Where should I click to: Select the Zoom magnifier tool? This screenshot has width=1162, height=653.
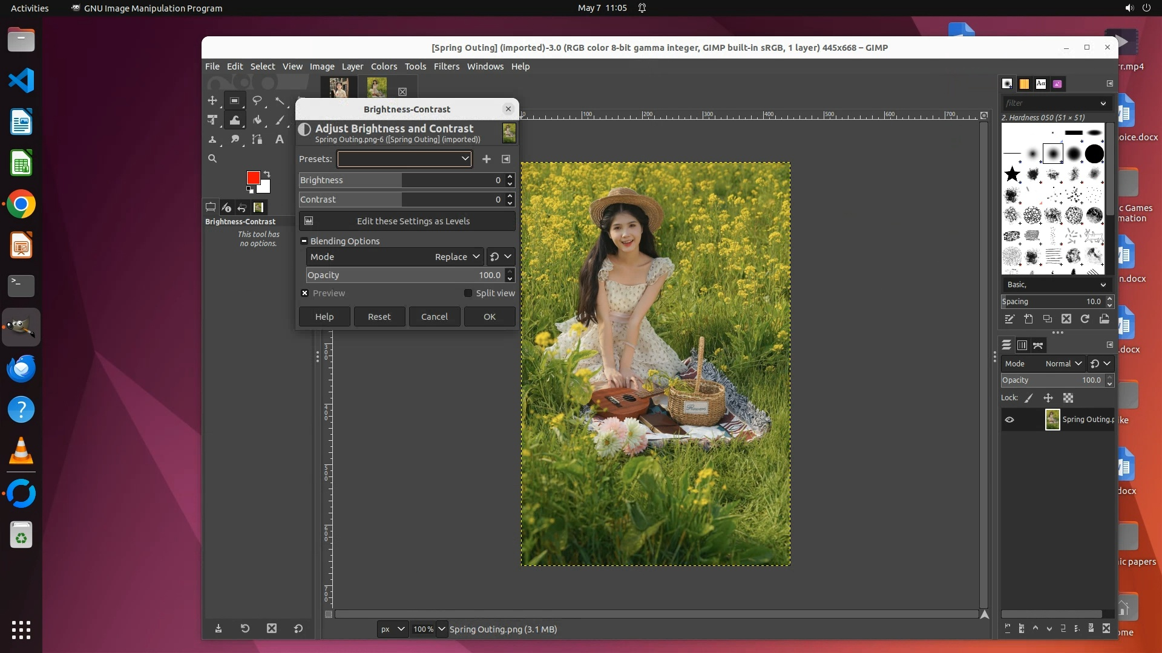[x=212, y=158]
